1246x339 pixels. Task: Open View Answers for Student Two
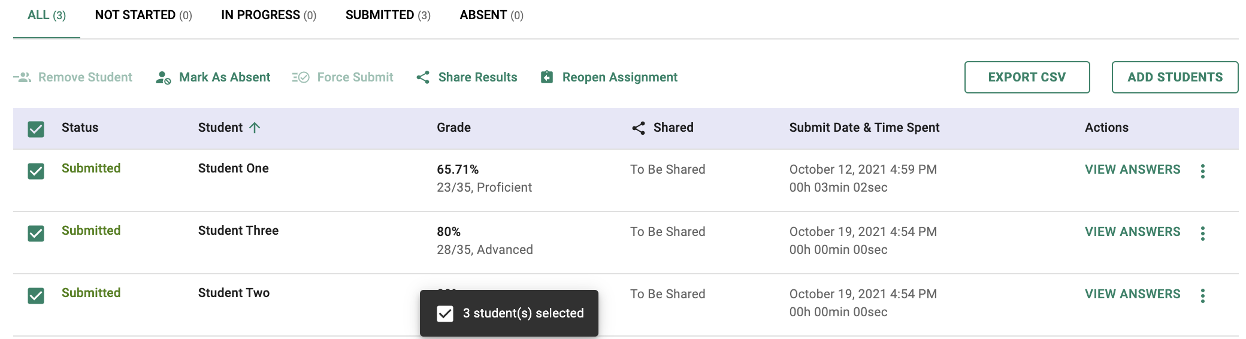pos(1132,294)
